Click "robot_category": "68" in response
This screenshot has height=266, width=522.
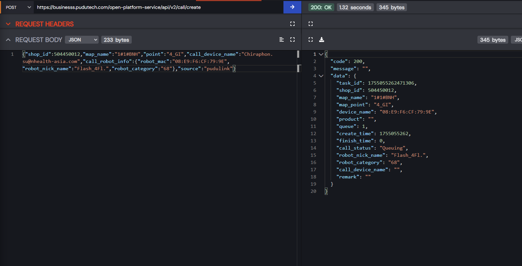coord(369,162)
